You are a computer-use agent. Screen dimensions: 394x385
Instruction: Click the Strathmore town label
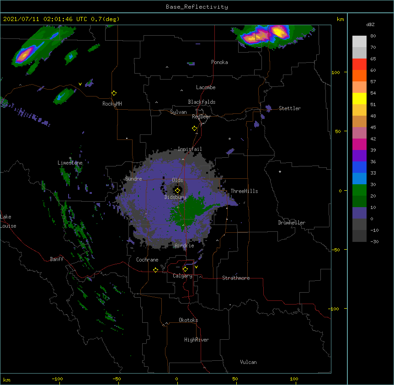pos(236,278)
